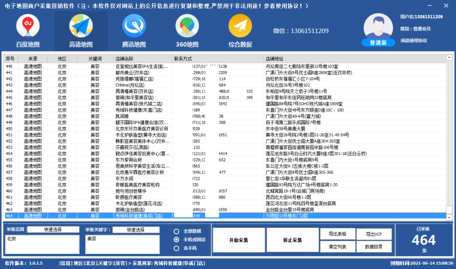Select row 442 克丽缇娜(禧福汇店)

tap(225, 79)
